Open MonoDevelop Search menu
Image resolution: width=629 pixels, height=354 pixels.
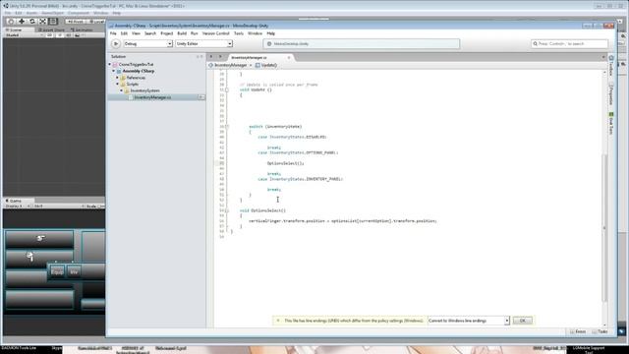tap(150, 33)
